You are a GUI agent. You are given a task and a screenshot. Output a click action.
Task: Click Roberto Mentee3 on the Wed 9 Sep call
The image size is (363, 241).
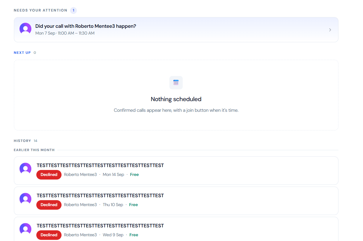point(80,235)
